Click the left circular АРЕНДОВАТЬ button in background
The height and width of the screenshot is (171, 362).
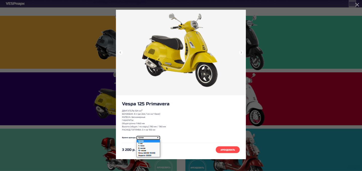tap(163, 167)
